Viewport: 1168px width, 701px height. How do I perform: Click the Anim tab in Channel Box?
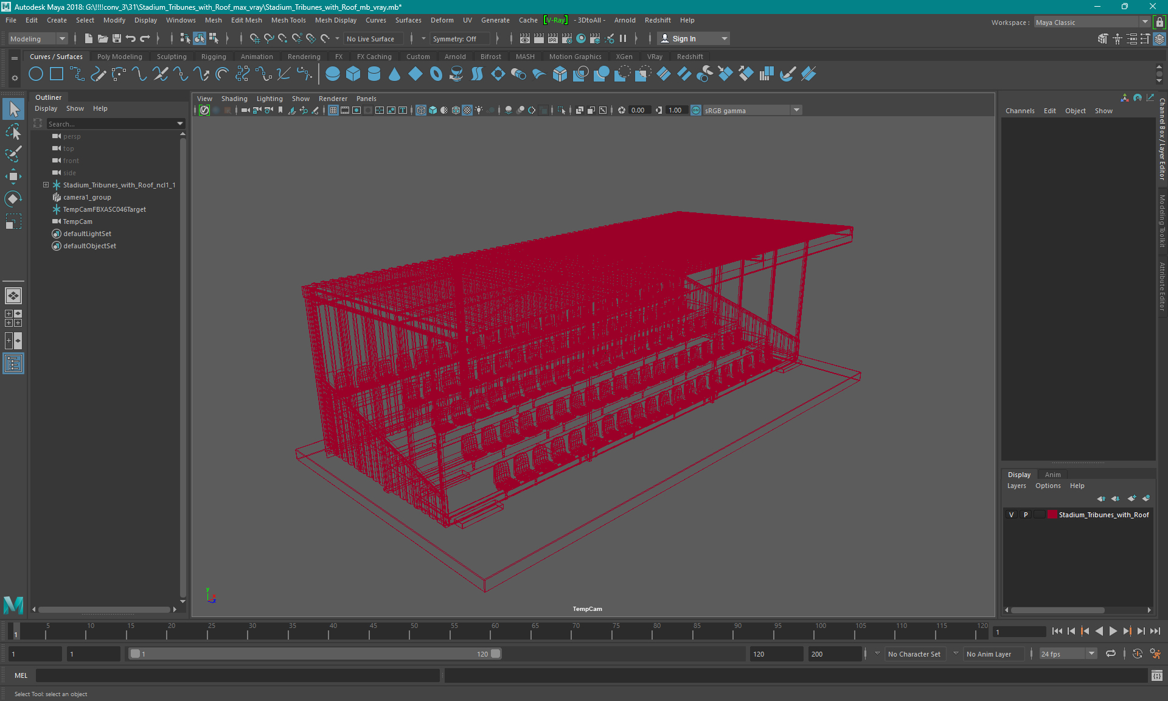pos(1053,474)
